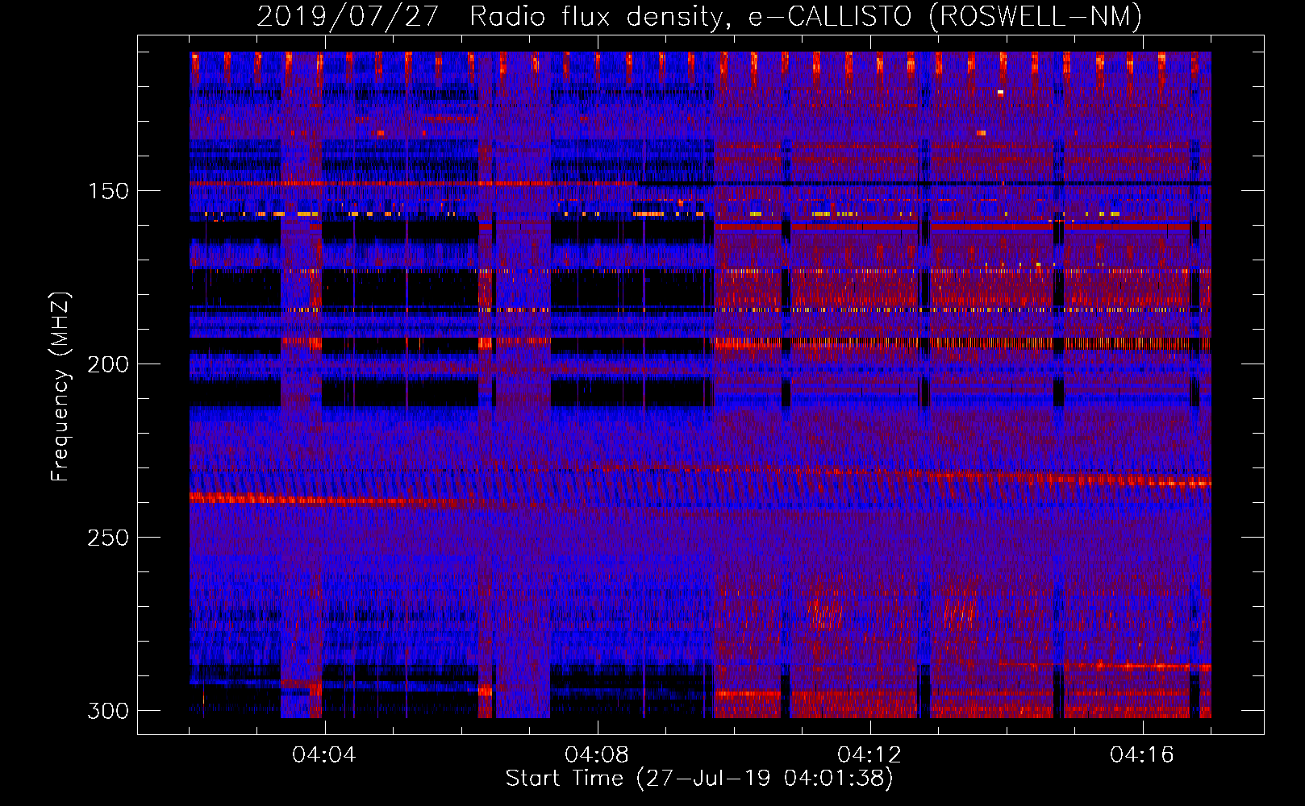Click the 04:08 time tick label

597,755
